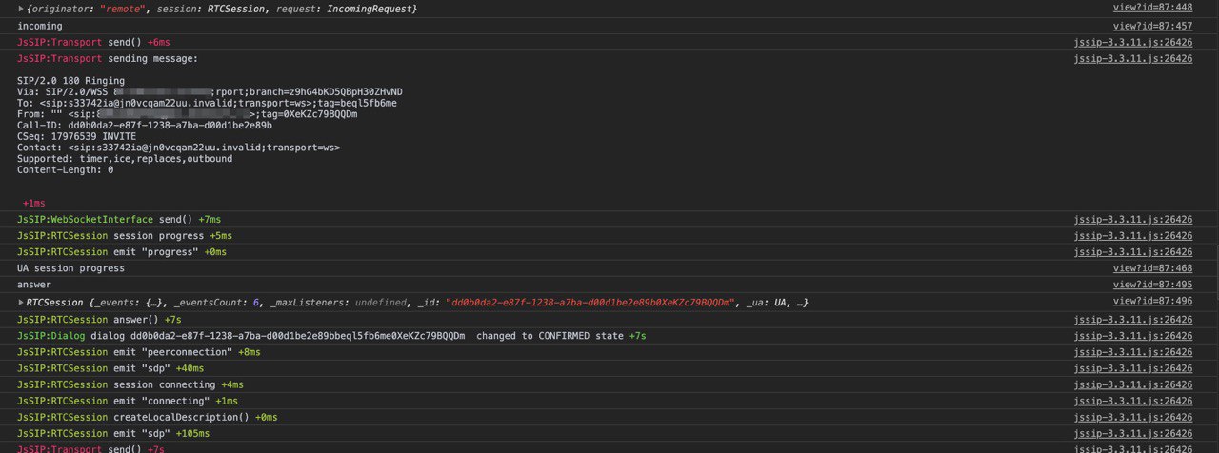Open source link view?id=87:496
1219x453 pixels.
[x=1152, y=301]
